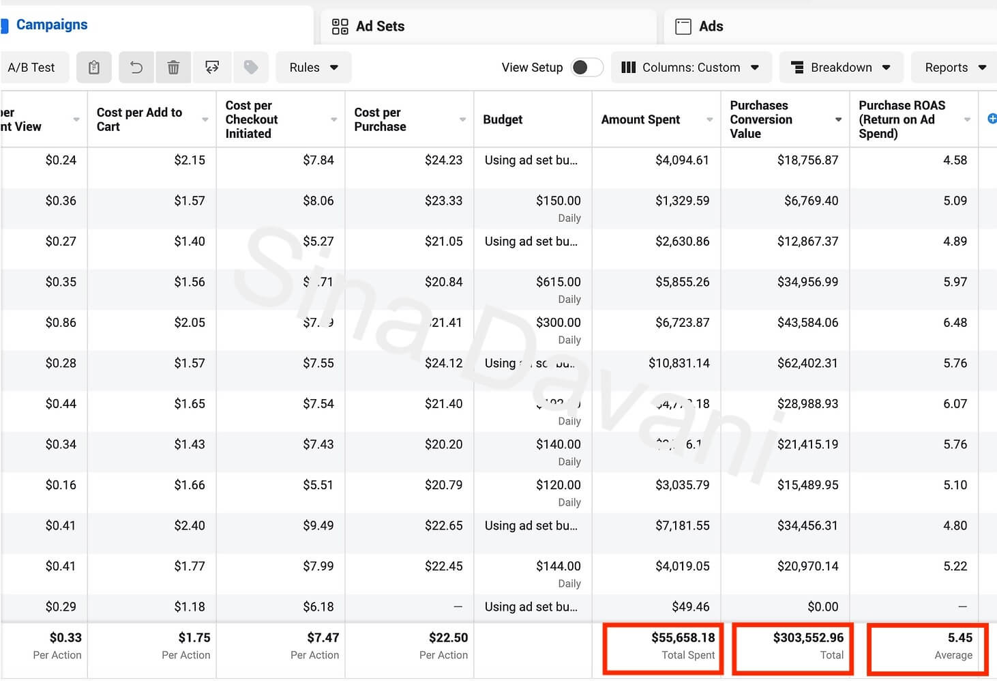
Task: Click the Purchases Conversion Value header
Action: point(761,119)
